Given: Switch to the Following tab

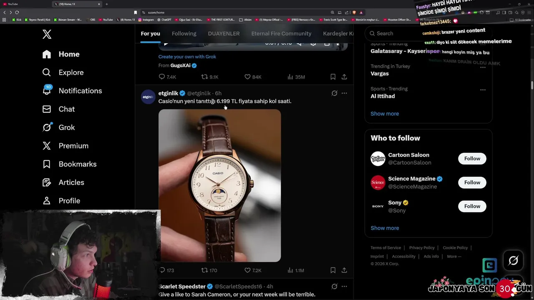Looking at the screenshot, I should click(184, 33).
